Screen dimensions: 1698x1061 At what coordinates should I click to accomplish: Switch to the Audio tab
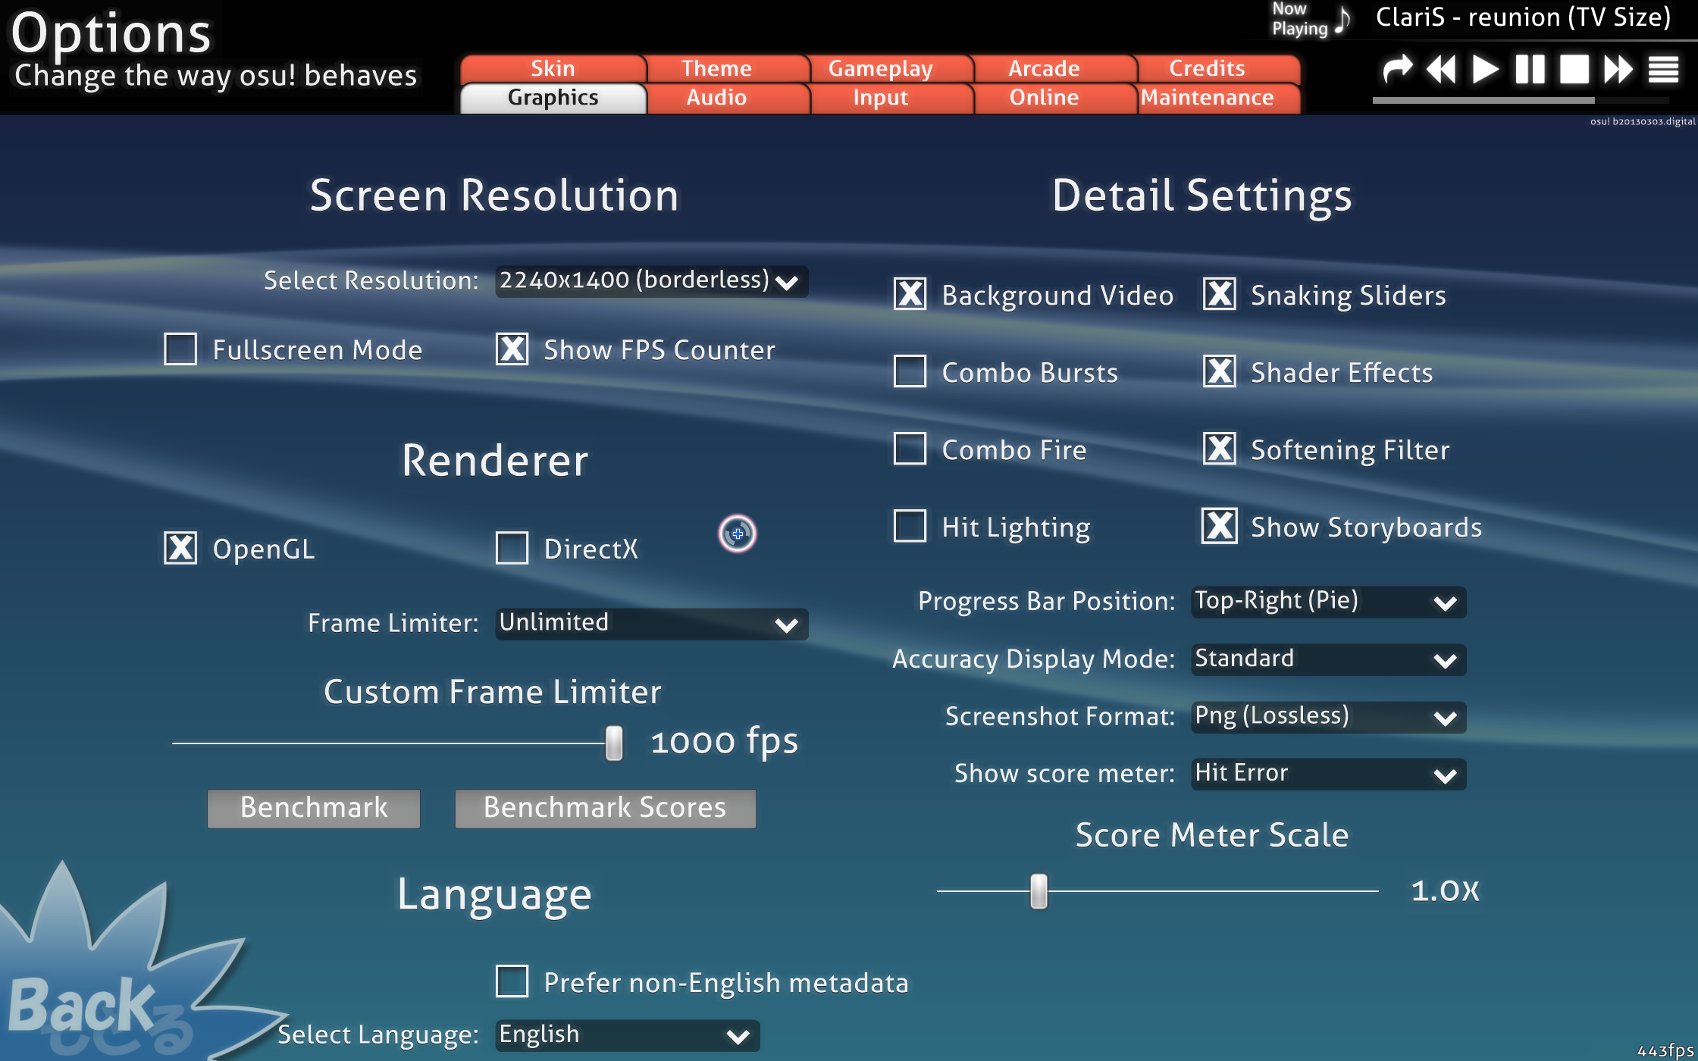click(x=716, y=98)
